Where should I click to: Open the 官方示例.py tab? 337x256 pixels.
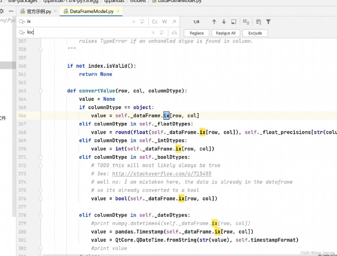click(39, 11)
